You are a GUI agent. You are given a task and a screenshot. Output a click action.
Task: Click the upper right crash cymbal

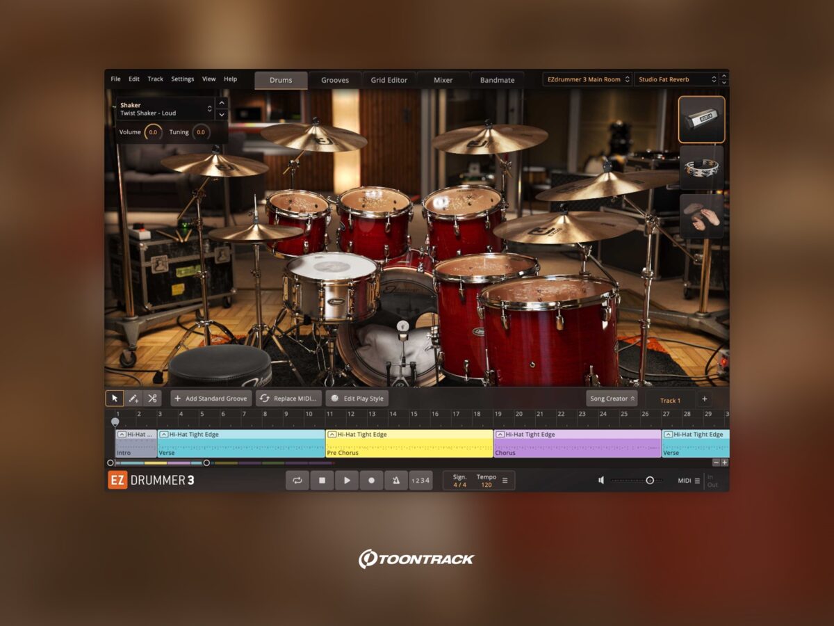[x=489, y=138]
